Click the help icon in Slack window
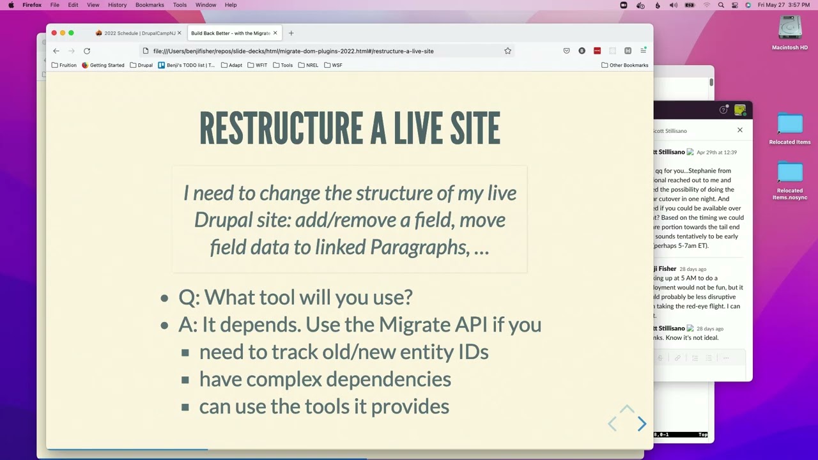Image resolution: width=818 pixels, height=460 pixels. 723,110
